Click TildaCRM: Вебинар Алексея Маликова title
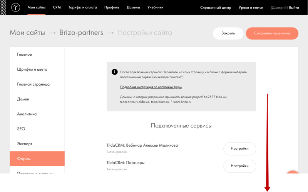This screenshot has height=192, width=308. (x=142, y=146)
